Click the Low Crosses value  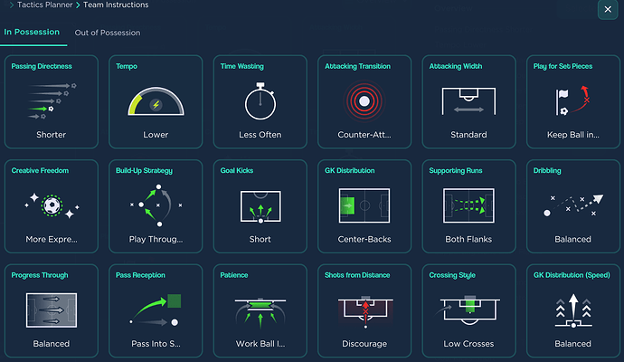[468, 344]
